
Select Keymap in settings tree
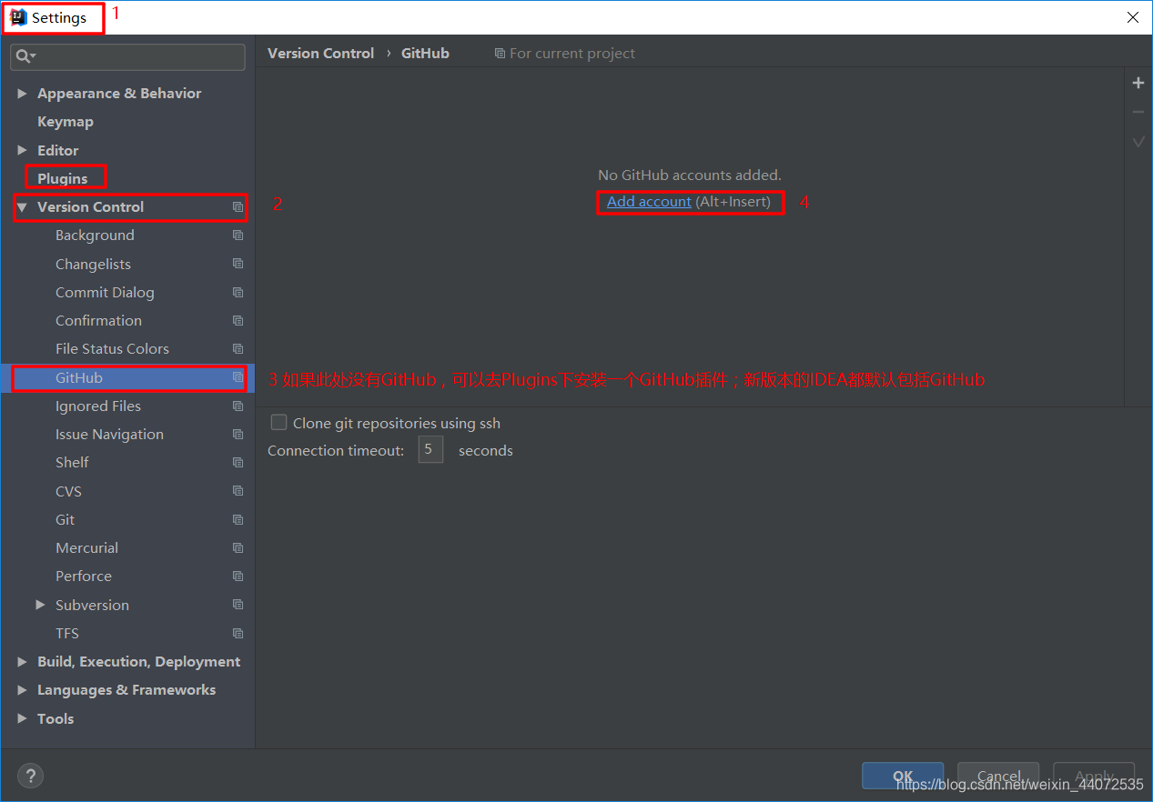(66, 122)
